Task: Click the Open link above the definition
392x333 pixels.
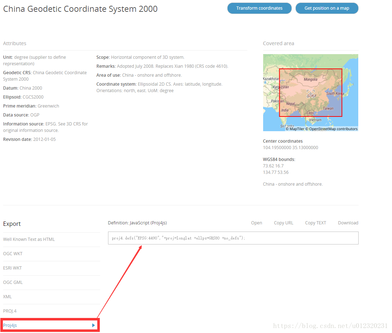Action: click(x=256, y=223)
